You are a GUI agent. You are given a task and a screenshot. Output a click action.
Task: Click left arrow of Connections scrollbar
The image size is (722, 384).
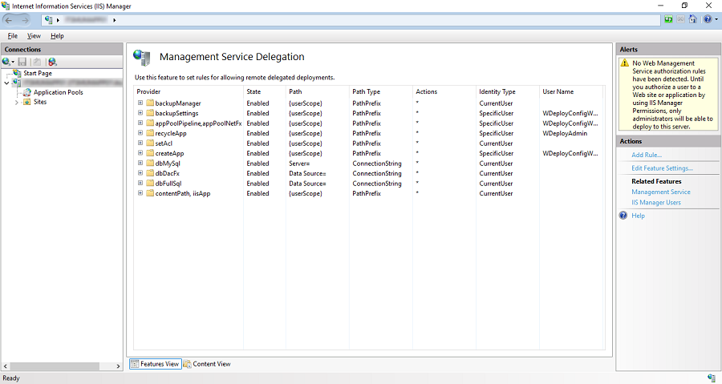tap(6, 366)
